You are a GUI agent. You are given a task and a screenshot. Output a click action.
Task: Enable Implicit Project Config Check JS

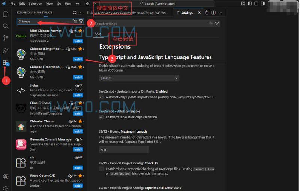(x=101, y=169)
